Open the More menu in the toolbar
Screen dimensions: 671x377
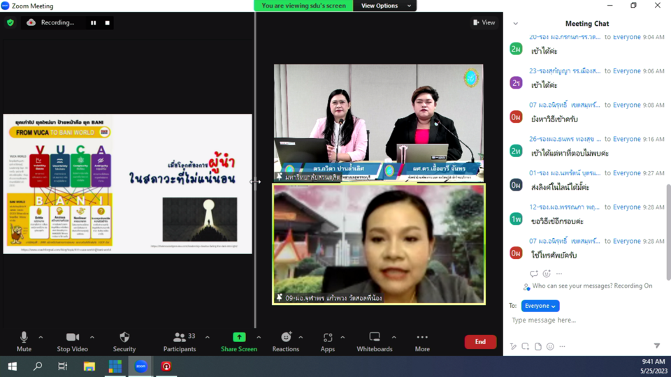(x=421, y=340)
